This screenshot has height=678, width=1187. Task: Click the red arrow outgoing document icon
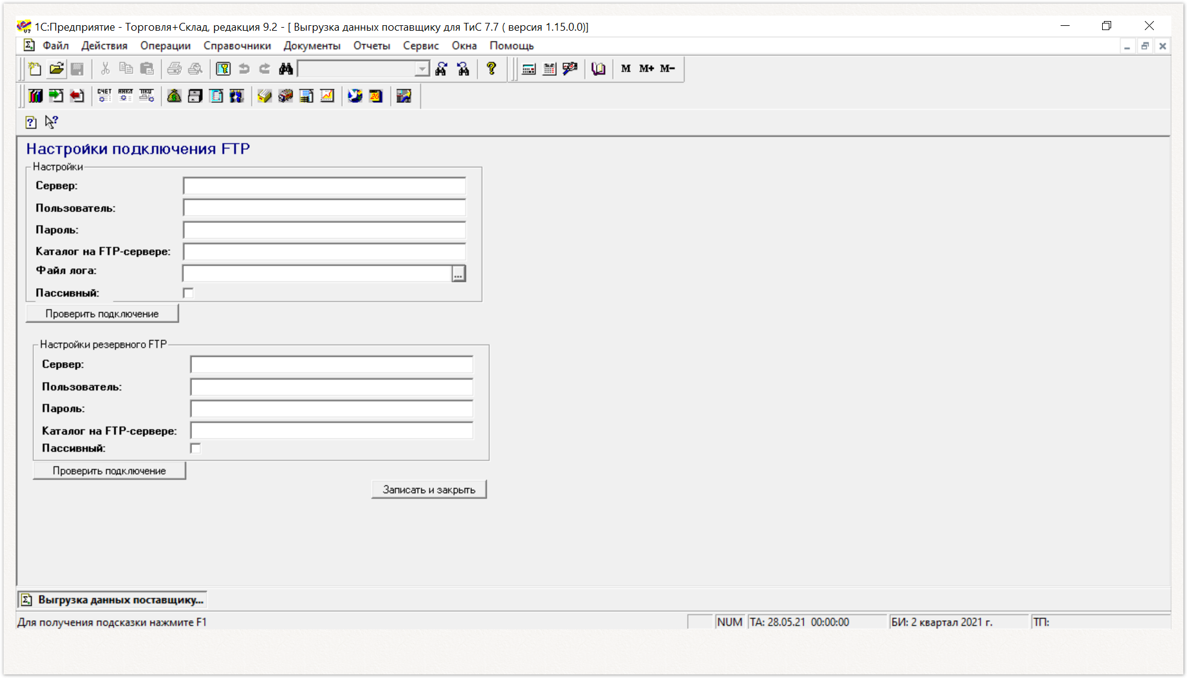76,96
